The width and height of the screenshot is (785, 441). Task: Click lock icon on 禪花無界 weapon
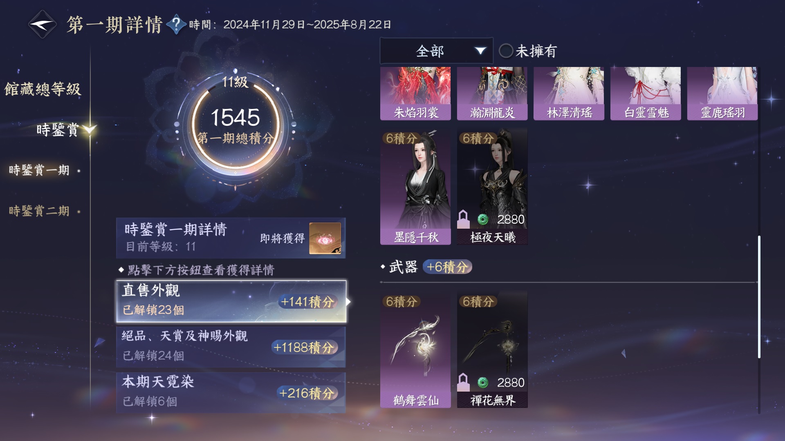point(463,382)
